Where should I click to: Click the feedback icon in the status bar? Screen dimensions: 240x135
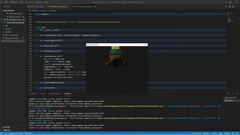(233, 133)
